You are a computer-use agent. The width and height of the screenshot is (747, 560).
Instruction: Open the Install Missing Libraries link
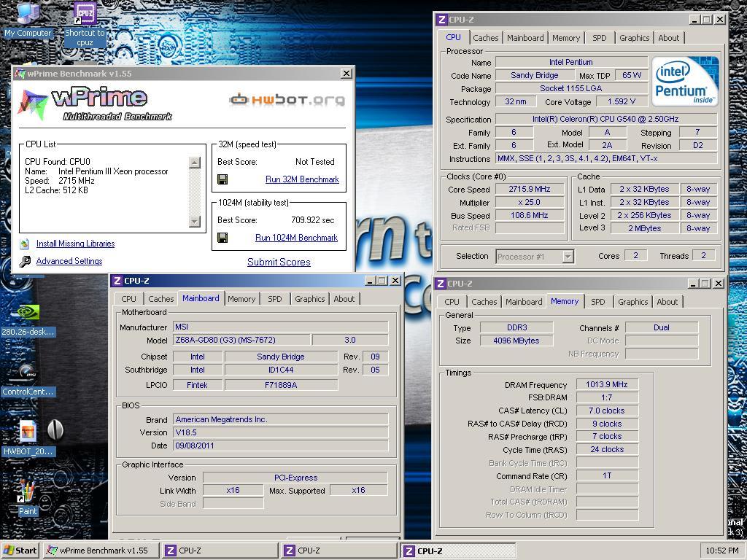[75, 244]
